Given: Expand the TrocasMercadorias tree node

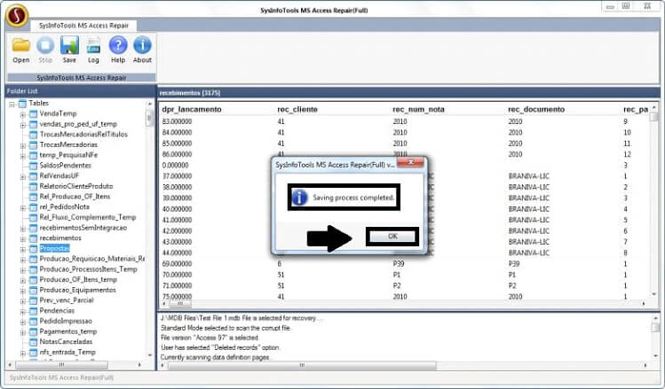Looking at the screenshot, I should pyautogui.click(x=22, y=145).
